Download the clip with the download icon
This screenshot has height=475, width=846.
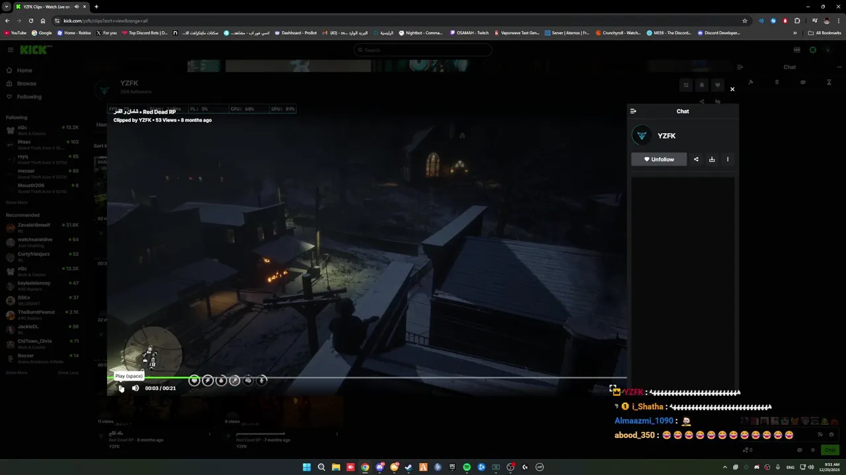coord(712,159)
